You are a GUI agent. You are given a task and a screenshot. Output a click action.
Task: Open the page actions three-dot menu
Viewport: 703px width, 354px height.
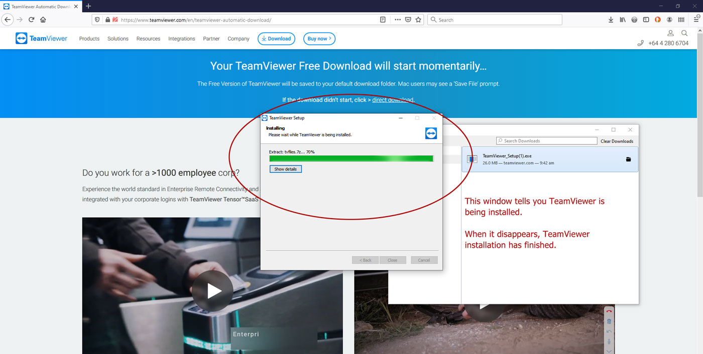click(x=398, y=20)
